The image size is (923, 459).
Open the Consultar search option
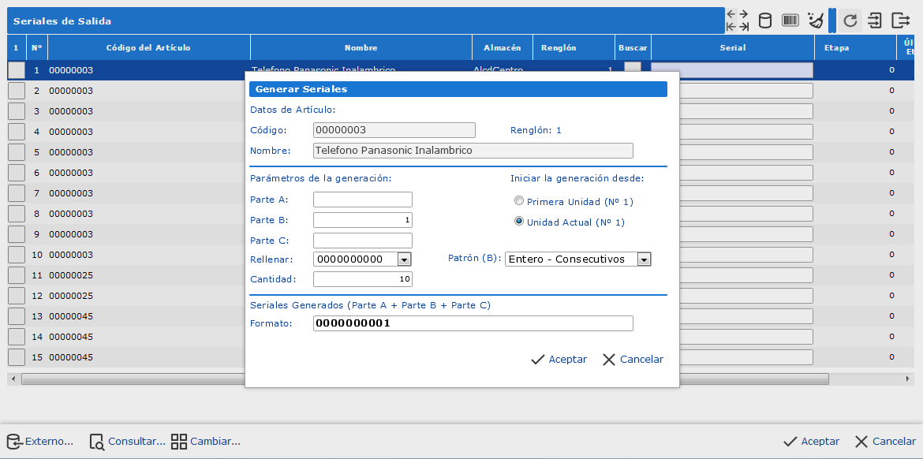point(127,442)
